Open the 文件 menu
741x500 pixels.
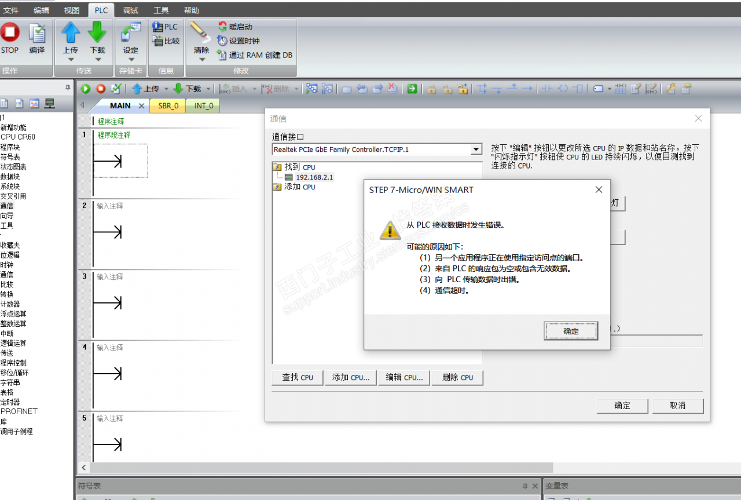click(11, 10)
